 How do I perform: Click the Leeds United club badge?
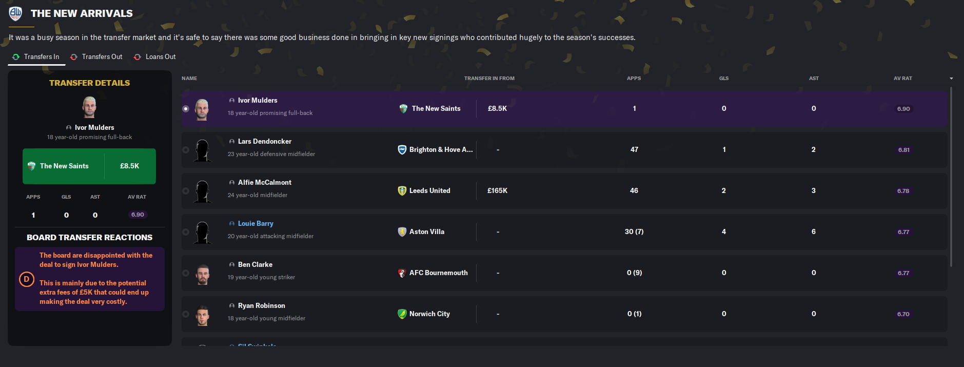click(402, 191)
